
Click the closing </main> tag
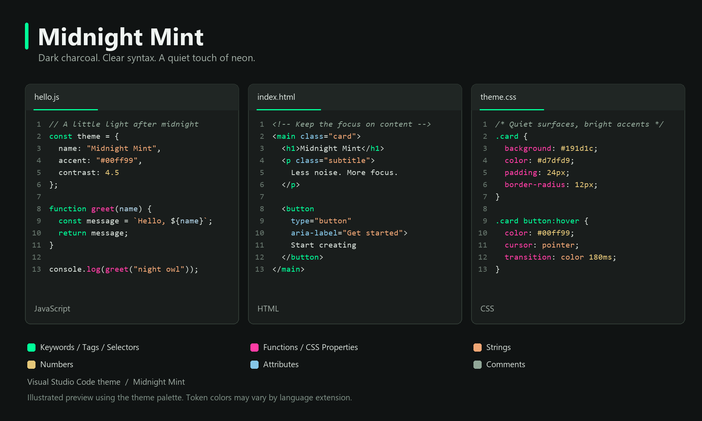[288, 269]
